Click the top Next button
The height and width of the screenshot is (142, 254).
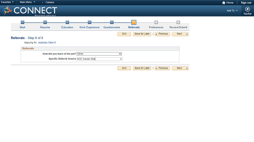pos(180,34)
